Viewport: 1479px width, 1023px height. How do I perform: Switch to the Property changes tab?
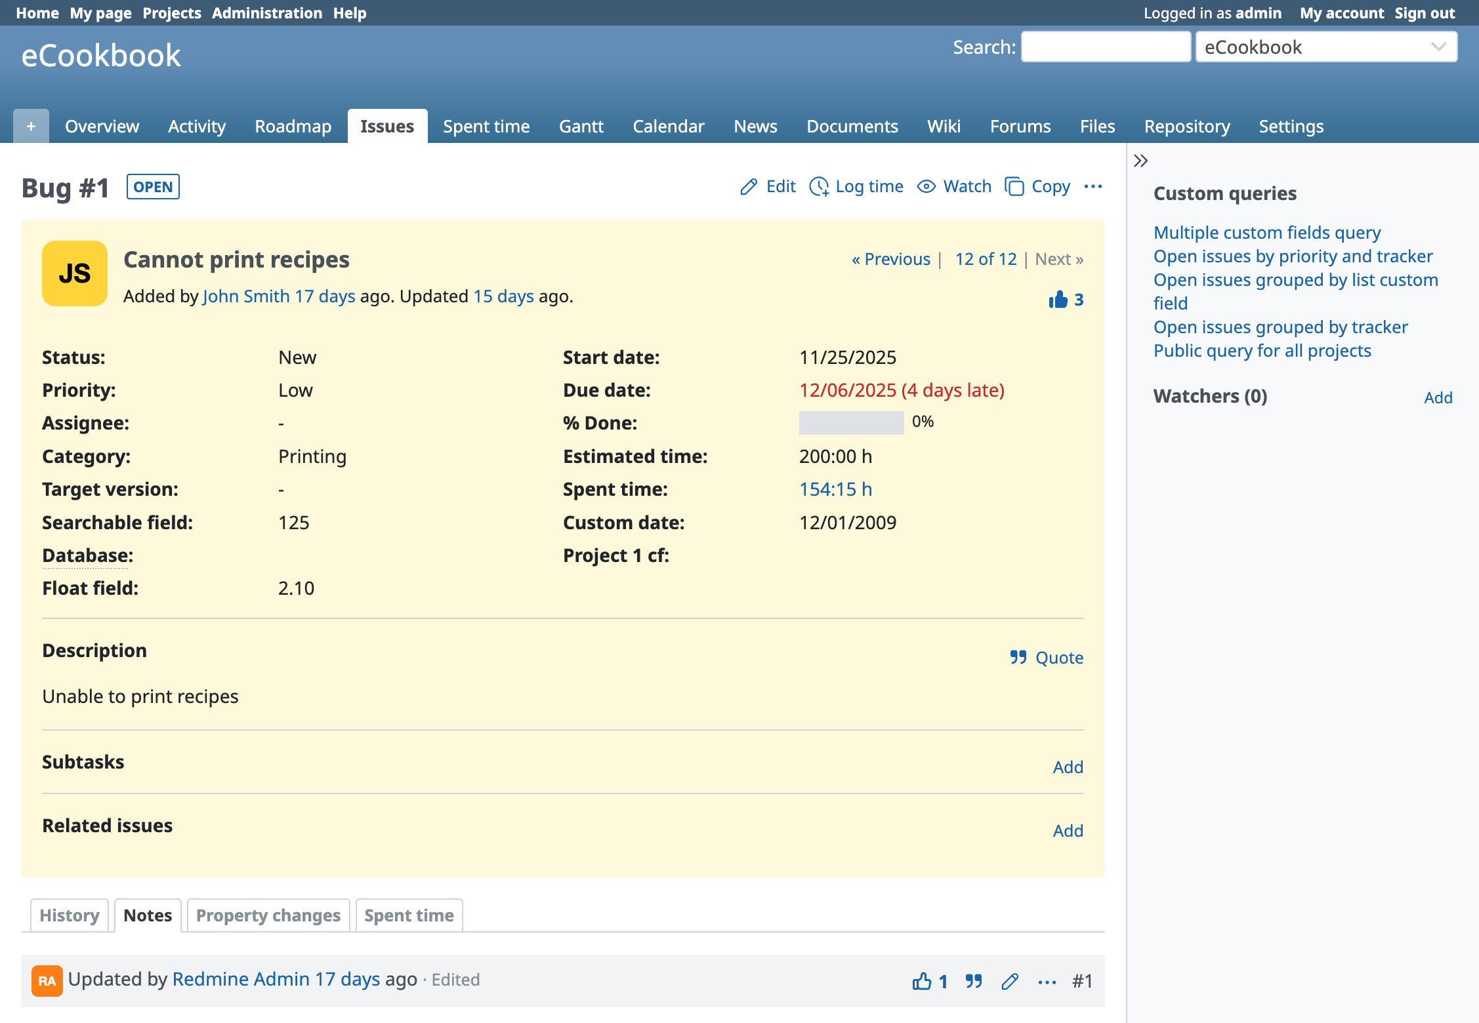(x=268, y=915)
